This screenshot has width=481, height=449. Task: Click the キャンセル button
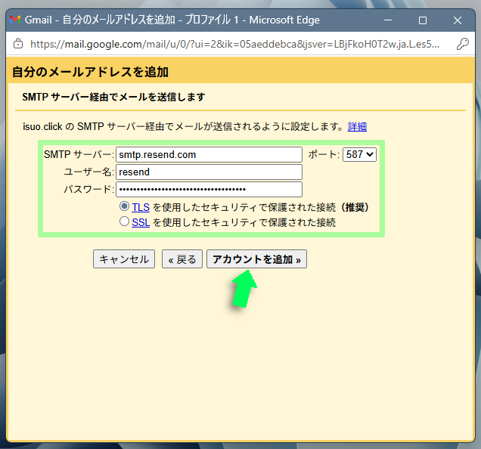pos(124,259)
